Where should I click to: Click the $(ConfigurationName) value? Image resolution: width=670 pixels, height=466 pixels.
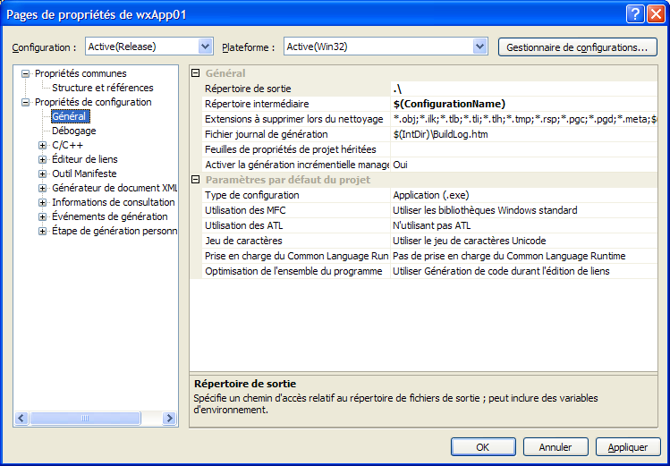tap(524, 104)
